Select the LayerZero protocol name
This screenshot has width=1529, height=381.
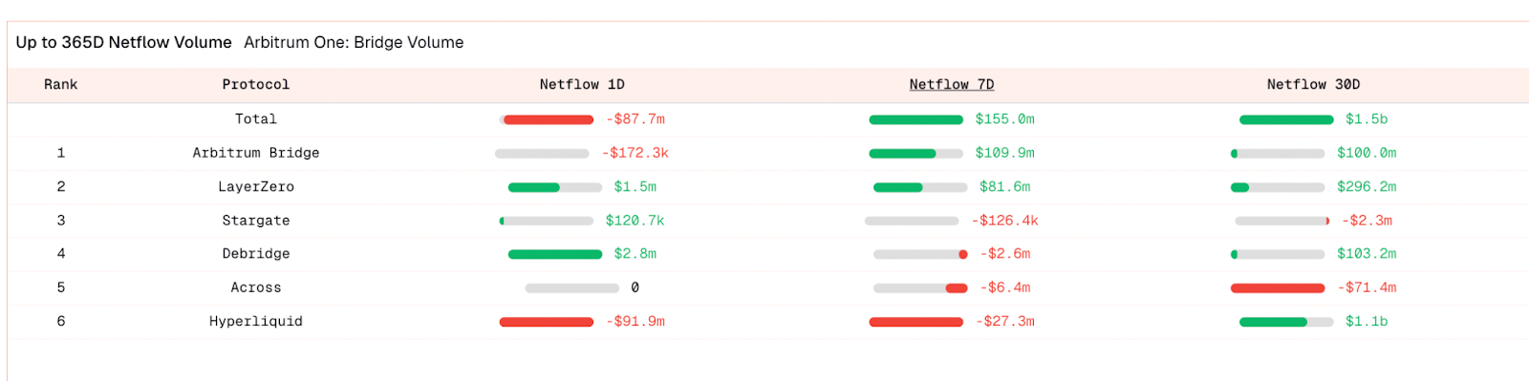click(x=255, y=186)
